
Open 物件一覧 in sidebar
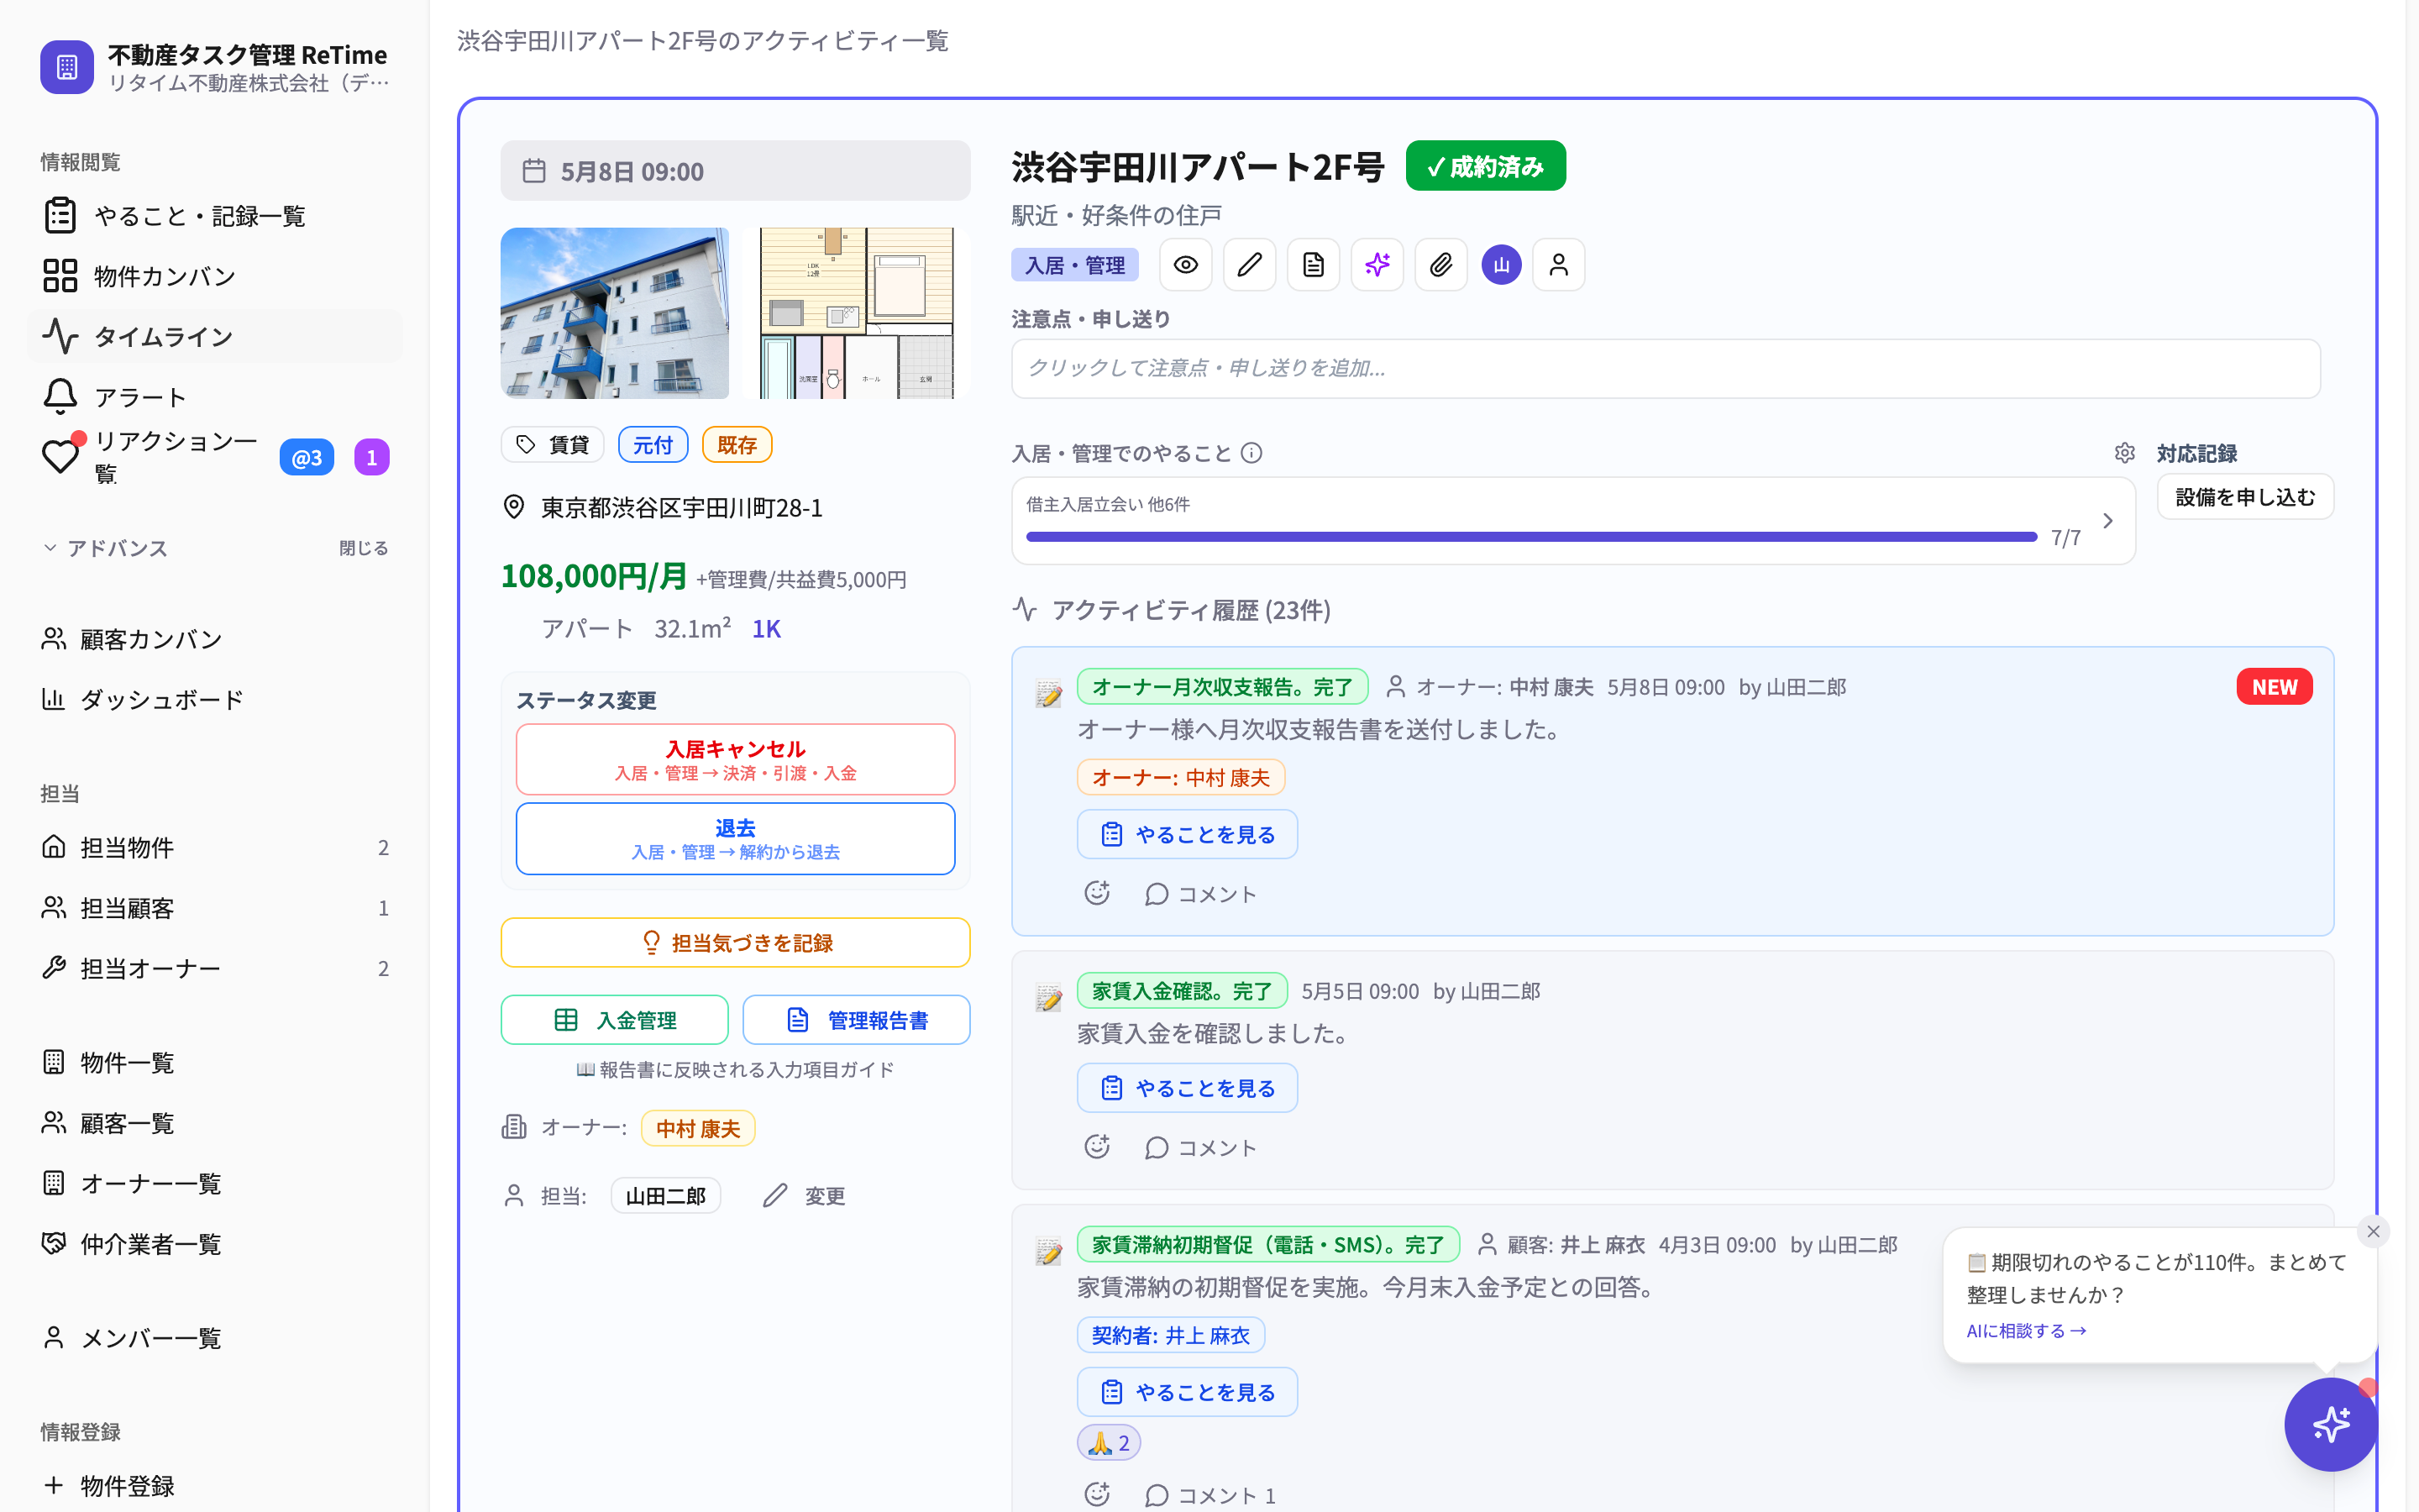pos(215,1062)
